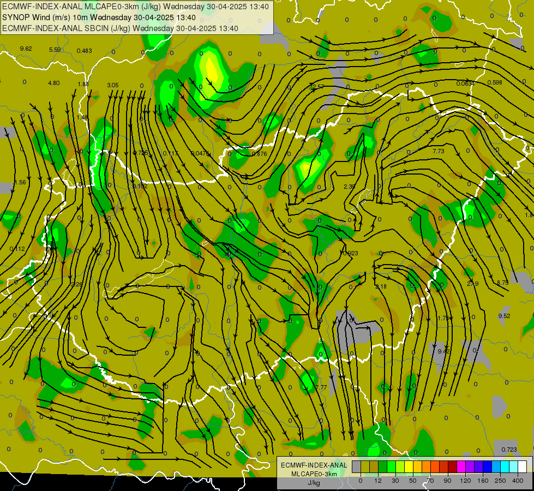Click the legend tick value '250'
Screen dimensions: 534x491
tap(500, 481)
